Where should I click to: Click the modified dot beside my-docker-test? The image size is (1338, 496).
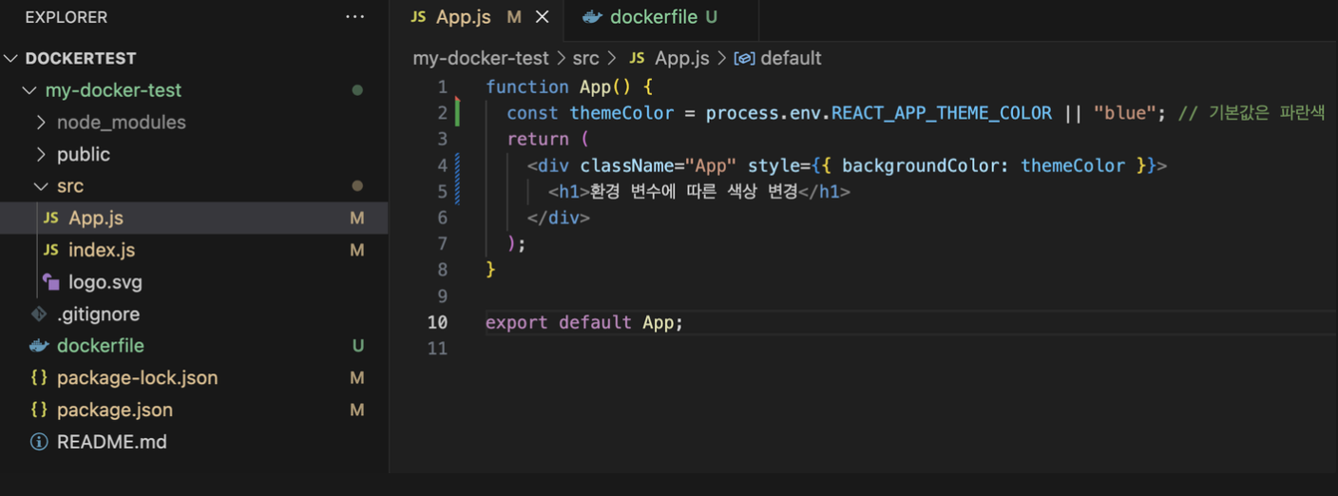coord(357,90)
